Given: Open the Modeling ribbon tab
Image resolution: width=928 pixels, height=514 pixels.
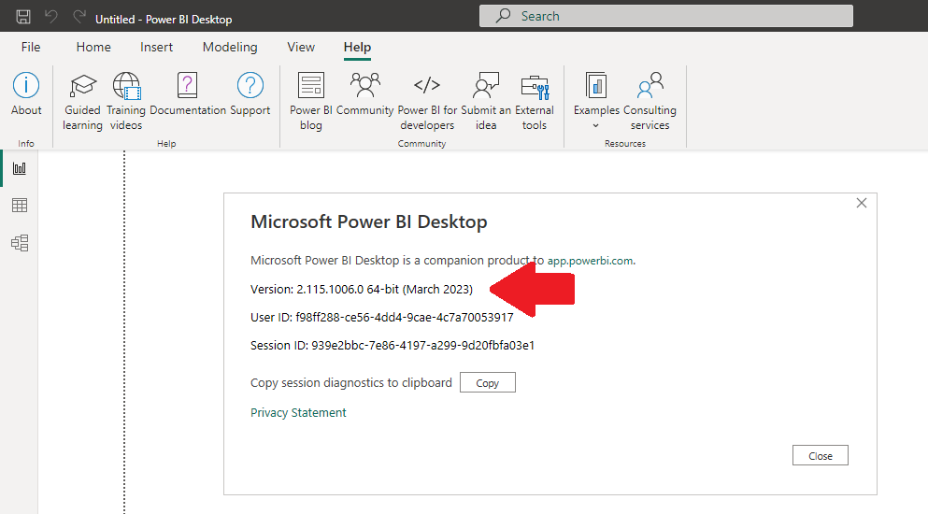Looking at the screenshot, I should click(230, 47).
